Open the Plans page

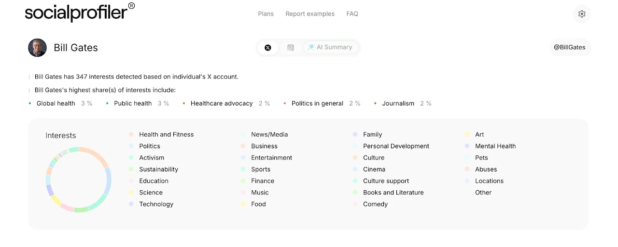click(266, 14)
